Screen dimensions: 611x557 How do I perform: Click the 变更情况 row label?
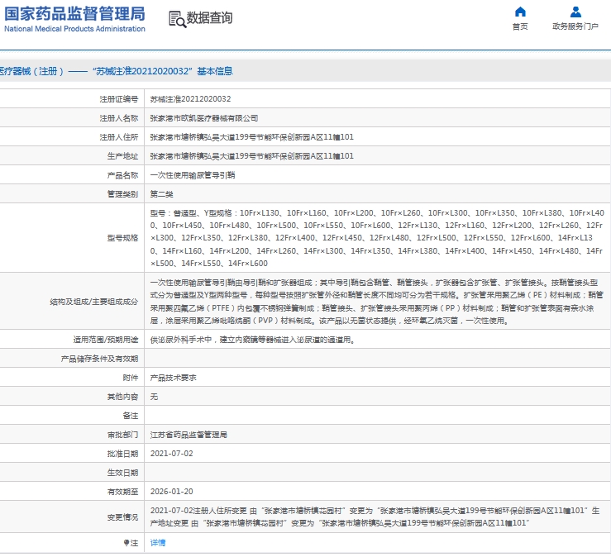click(122, 517)
